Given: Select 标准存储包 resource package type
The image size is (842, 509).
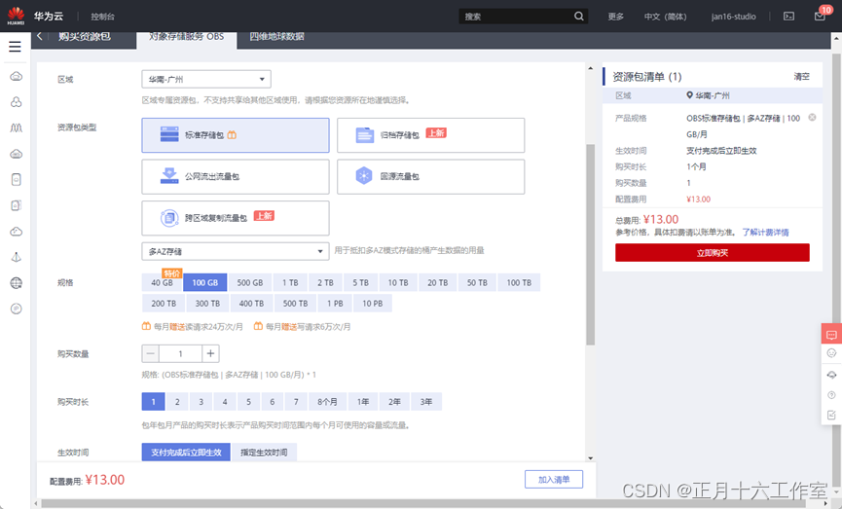Looking at the screenshot, I should point(236,135).
